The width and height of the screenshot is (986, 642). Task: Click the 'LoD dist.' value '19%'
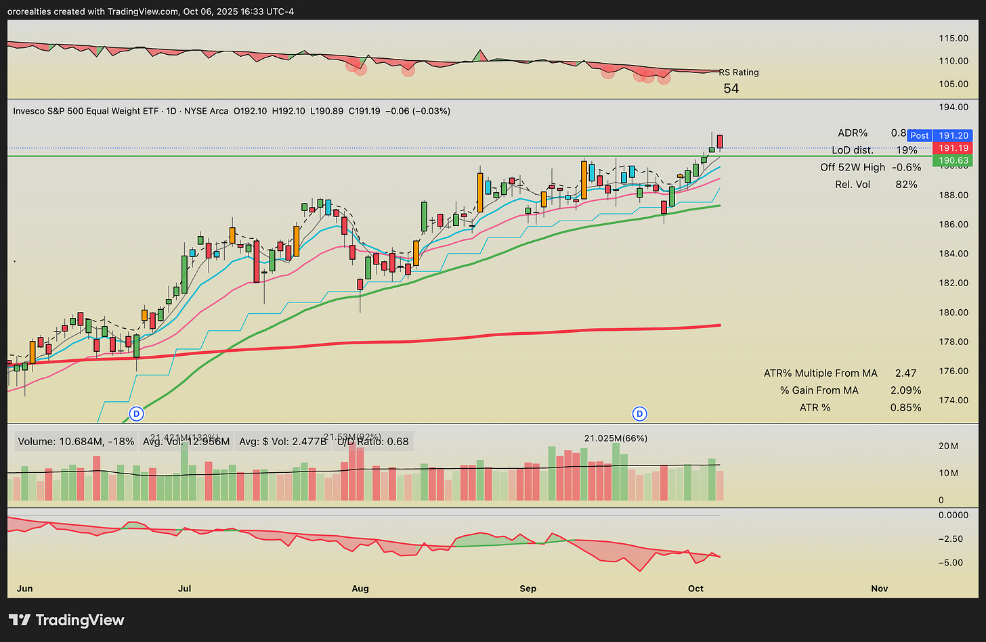[906, 150]
